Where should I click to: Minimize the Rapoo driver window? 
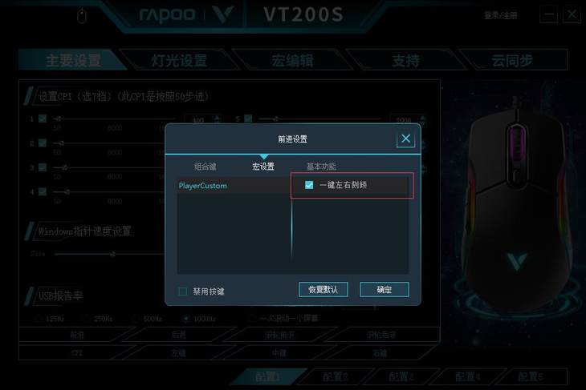(549, 15)
